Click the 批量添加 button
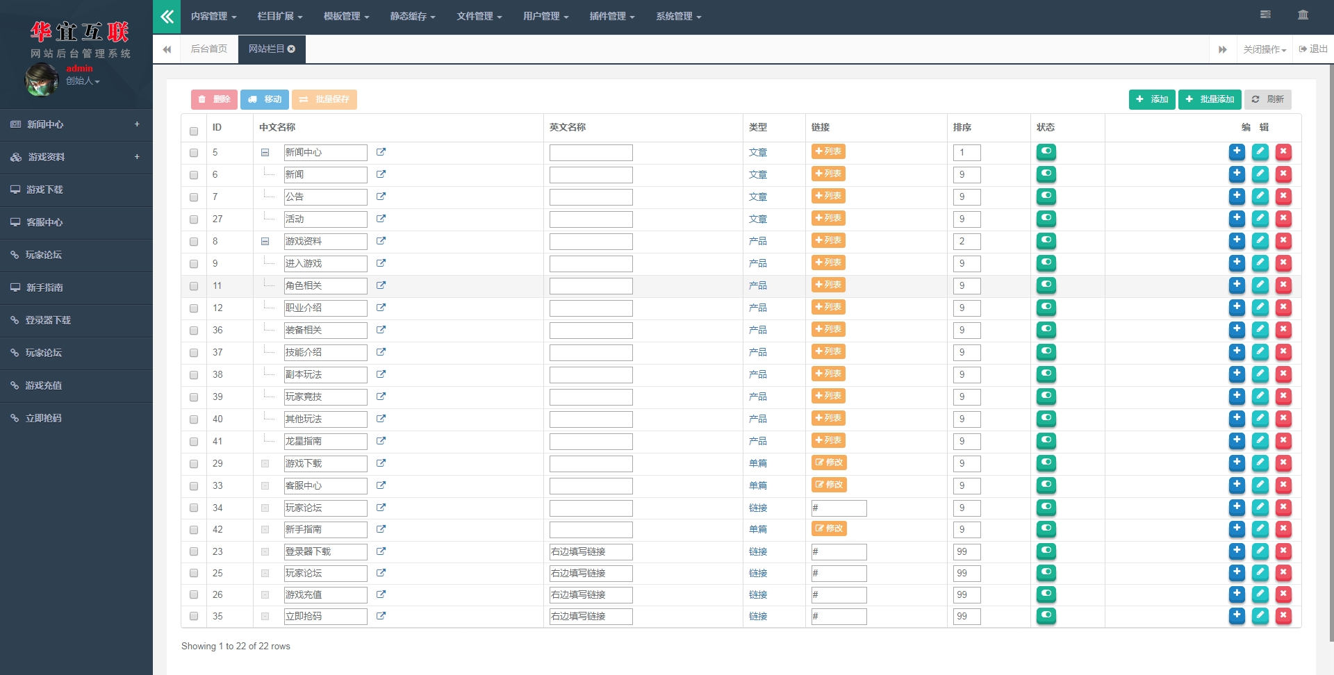This screenshot has width=1334, height=675. point(1210,99)
